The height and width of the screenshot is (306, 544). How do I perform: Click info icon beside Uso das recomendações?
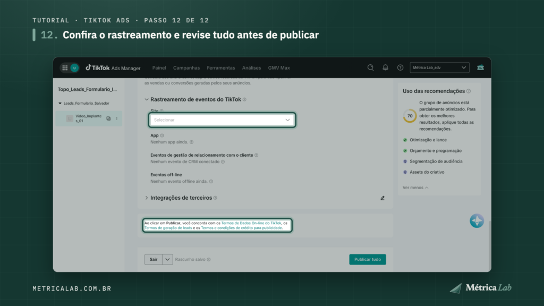pyautogui.click(x=469, y=91)
